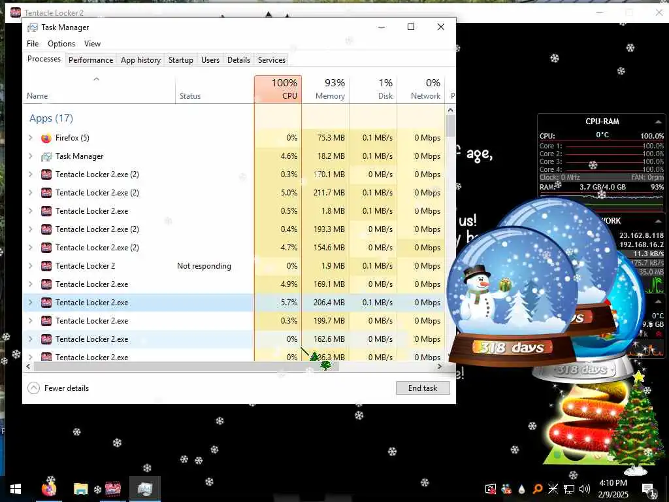The image size is (669, 502).
Task: Click the snowflake tray icon
Action: pos(553,489)
